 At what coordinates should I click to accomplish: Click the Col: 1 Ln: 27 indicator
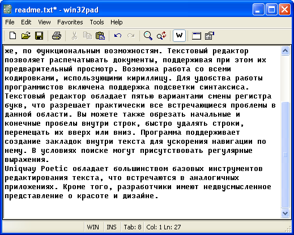pyautogui.click(x=164, y=227)
